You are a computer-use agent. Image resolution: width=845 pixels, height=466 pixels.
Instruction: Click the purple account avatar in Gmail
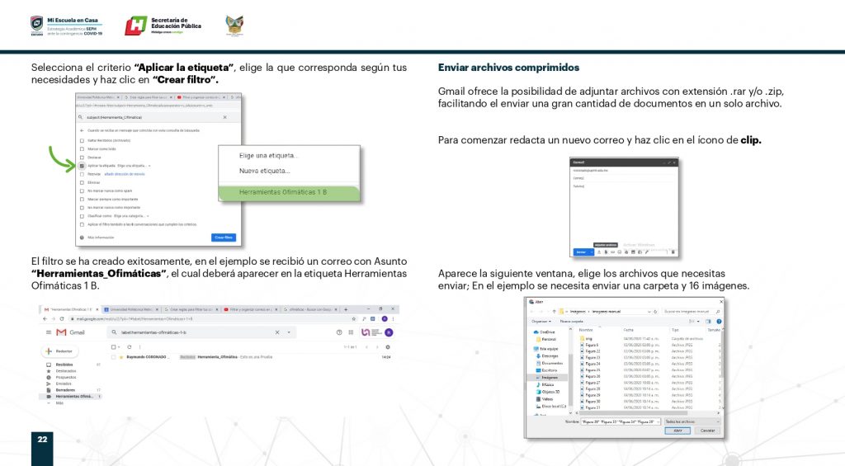point(389,332)
